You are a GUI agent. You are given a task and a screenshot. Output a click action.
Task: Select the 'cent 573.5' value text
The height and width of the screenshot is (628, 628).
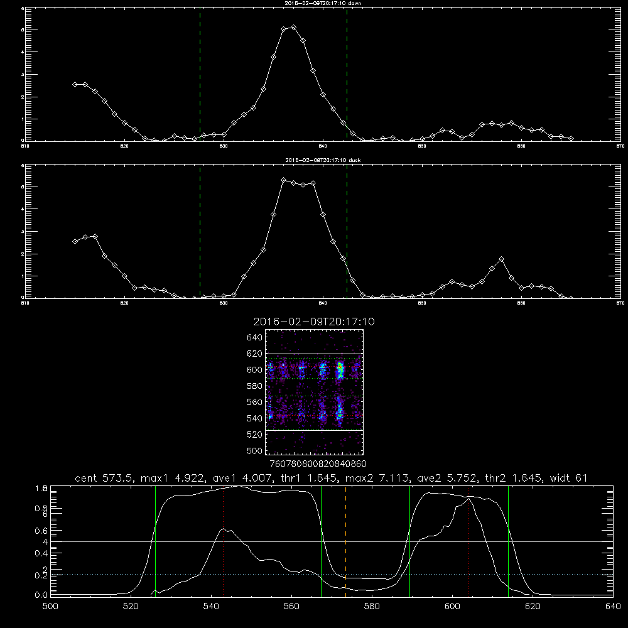[x=104, y=478]
